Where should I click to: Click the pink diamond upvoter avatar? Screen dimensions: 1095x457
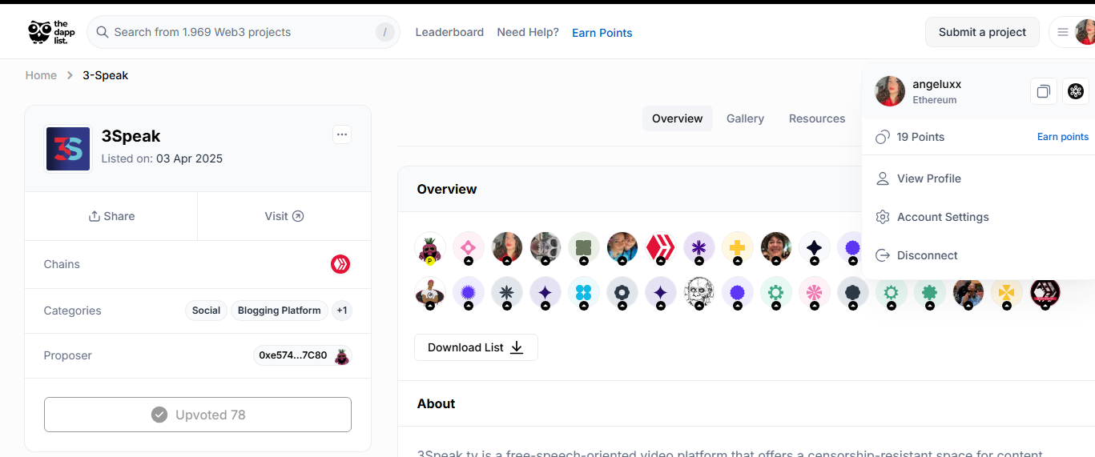click(469, 248)
